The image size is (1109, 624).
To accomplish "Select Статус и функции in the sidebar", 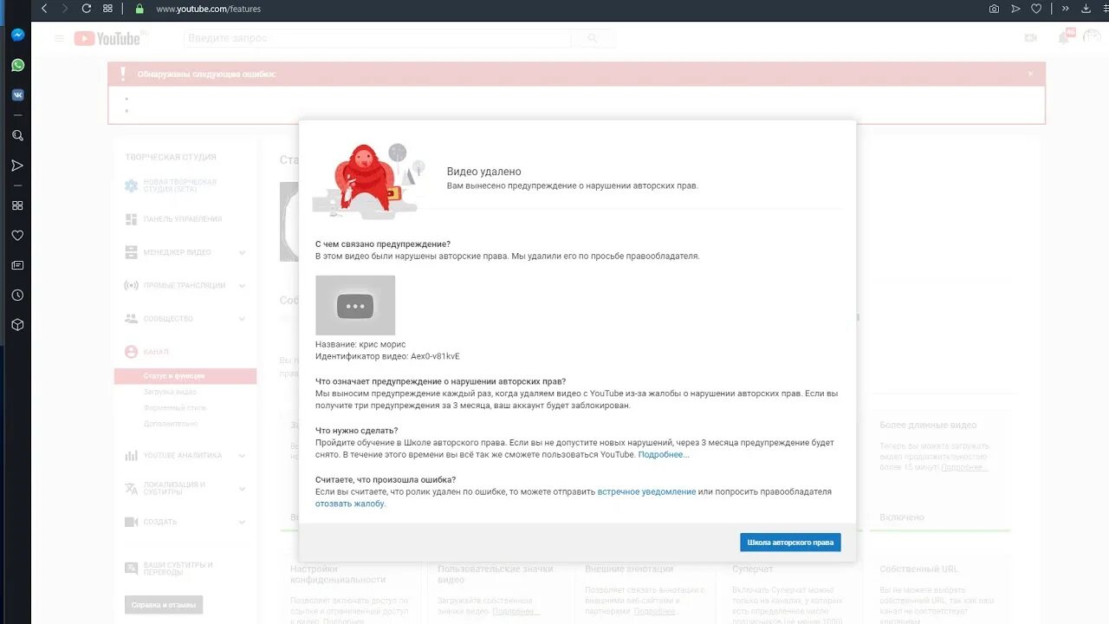I will click(x=185, y=376).
